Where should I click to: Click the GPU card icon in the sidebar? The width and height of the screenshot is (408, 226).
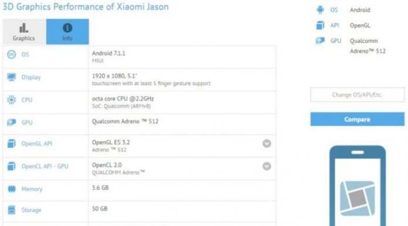click(320, 41)
